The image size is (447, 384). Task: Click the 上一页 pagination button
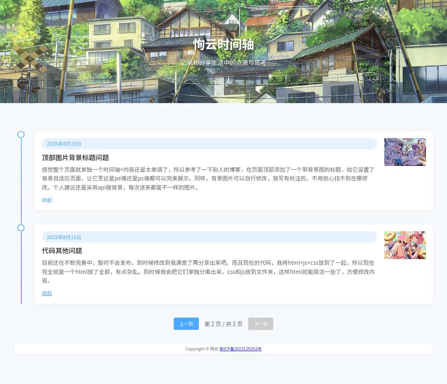click(186, 324)
